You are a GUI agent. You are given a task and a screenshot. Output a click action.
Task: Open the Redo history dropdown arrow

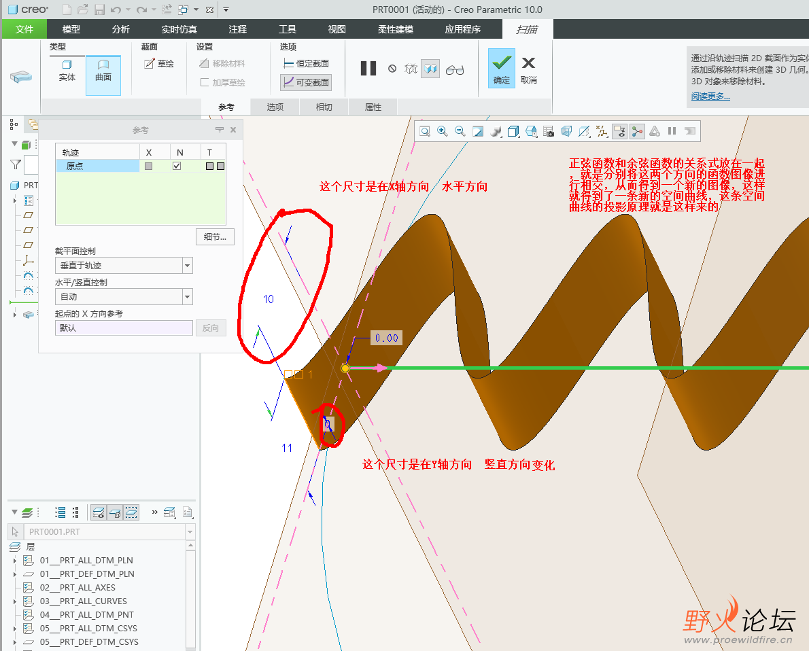click(x=154, y=10)
